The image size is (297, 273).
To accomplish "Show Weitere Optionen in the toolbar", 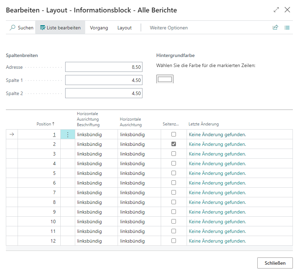I will click(x=169, y=28).
